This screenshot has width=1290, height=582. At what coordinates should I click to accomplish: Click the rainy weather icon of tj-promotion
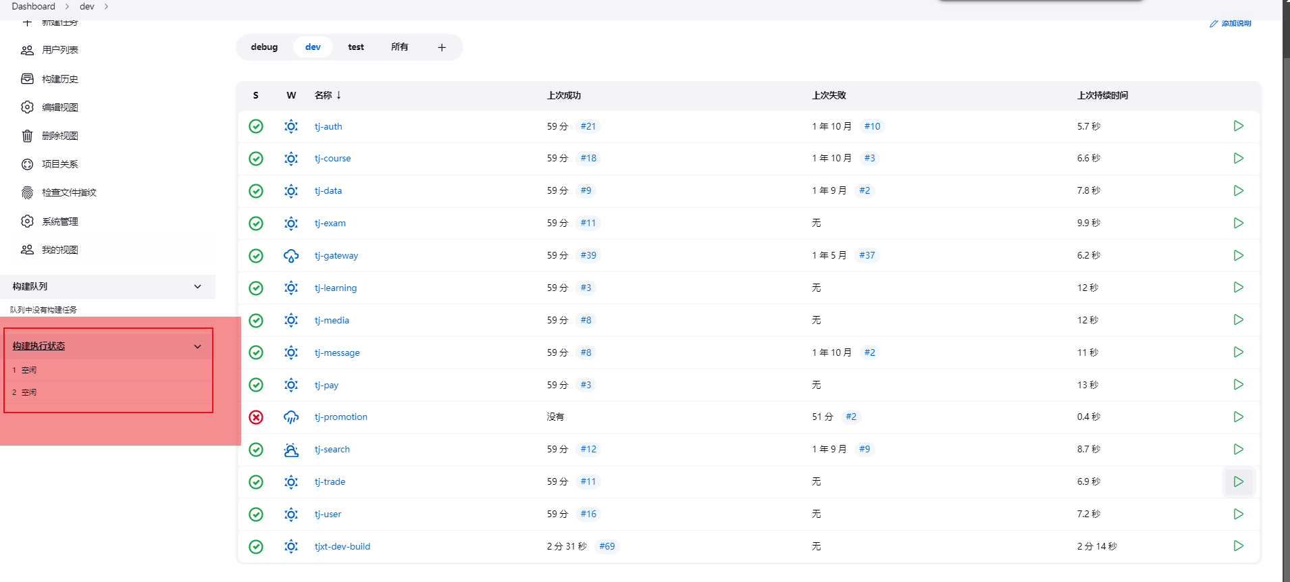click(x=291, y=417)
